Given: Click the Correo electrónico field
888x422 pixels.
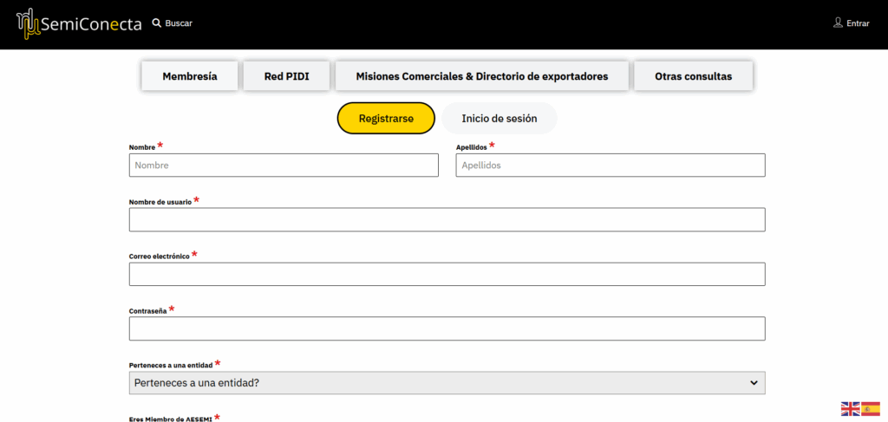Looking at the screenshot, I should (x=447, y=275).
